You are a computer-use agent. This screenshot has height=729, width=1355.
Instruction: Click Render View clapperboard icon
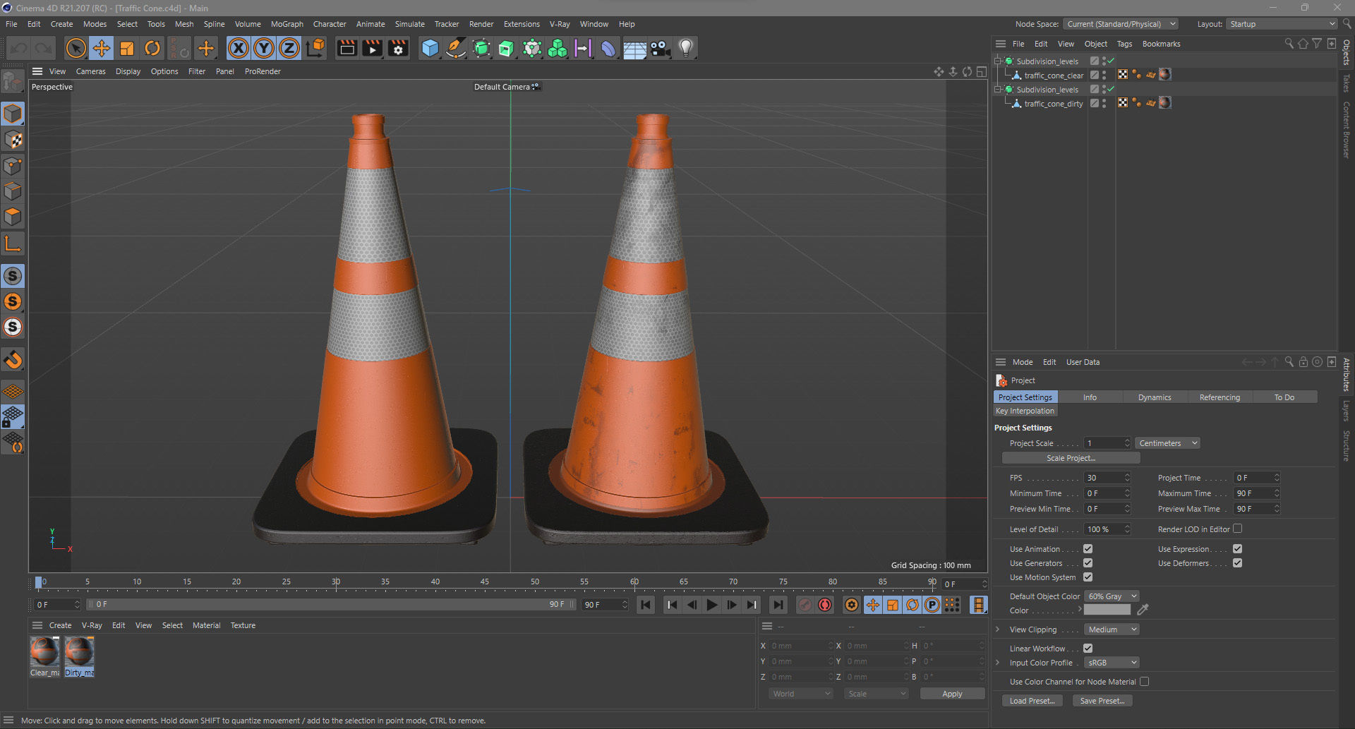pyautogui.click(x=347, y=48)
